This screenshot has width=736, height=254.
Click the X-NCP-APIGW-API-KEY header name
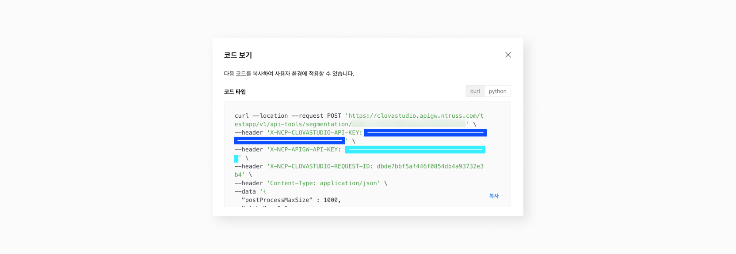[305, 149]
